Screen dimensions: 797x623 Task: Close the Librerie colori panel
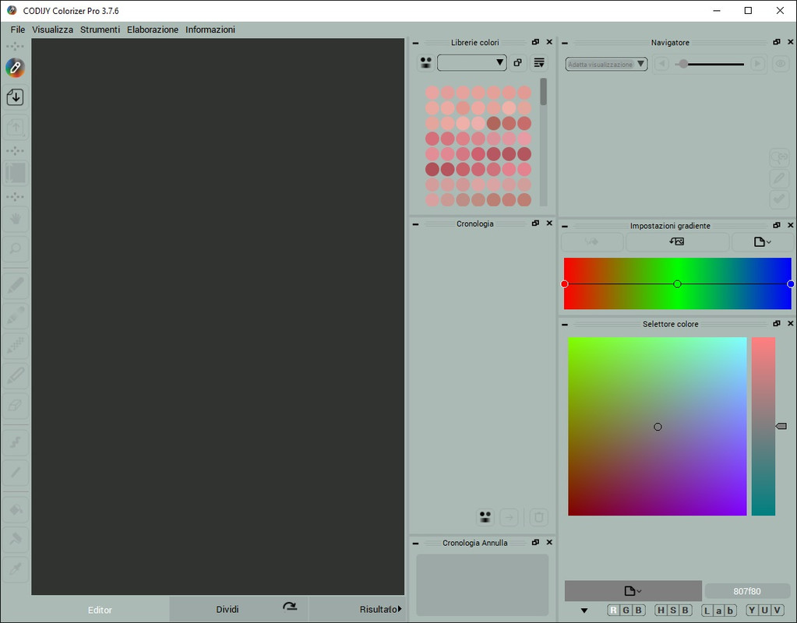[549, 42]
